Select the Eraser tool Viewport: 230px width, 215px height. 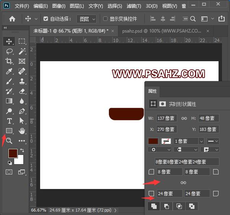22,91
